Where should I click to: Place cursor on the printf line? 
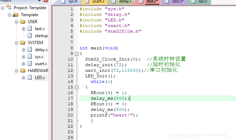[x=114, y=115]
